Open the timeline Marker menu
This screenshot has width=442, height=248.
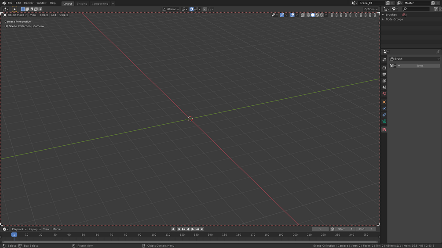57,229
